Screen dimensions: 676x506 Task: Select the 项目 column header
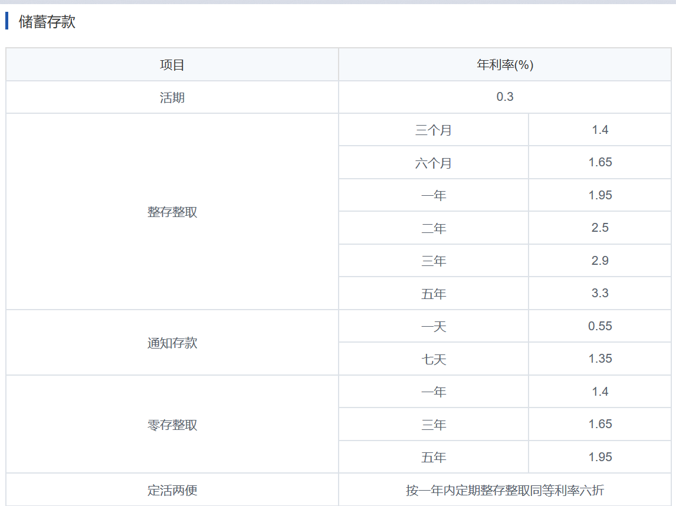172,65
